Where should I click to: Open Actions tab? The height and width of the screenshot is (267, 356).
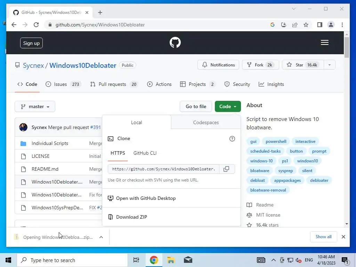[159, 84]
